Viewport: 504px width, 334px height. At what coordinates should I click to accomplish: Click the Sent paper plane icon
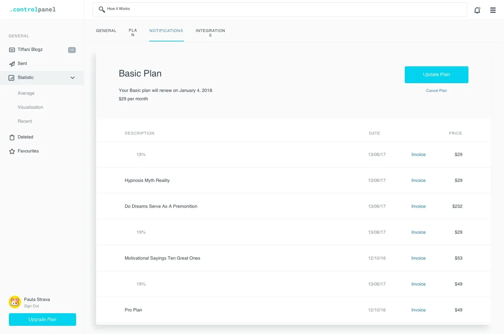12,64
